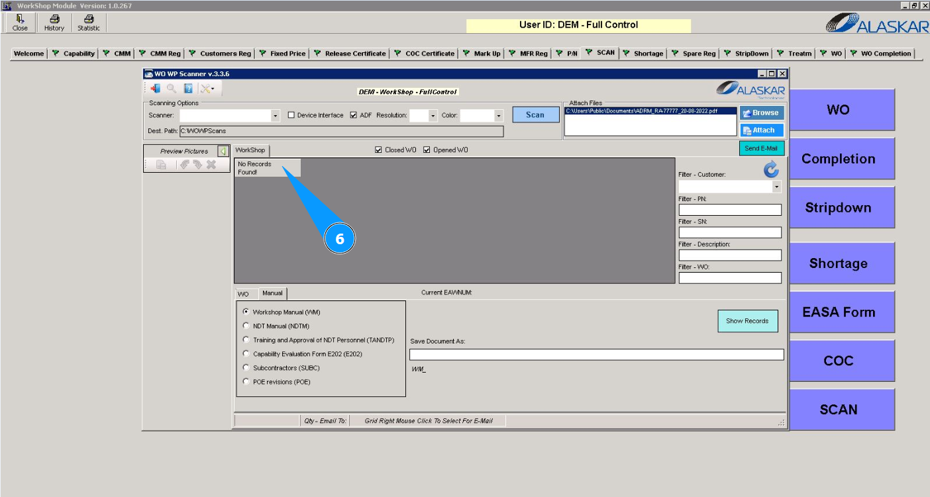The height and width of the screenshot is (497, 930).
Task: Expand the Resolution dropdown
Action: coord(433,116)
